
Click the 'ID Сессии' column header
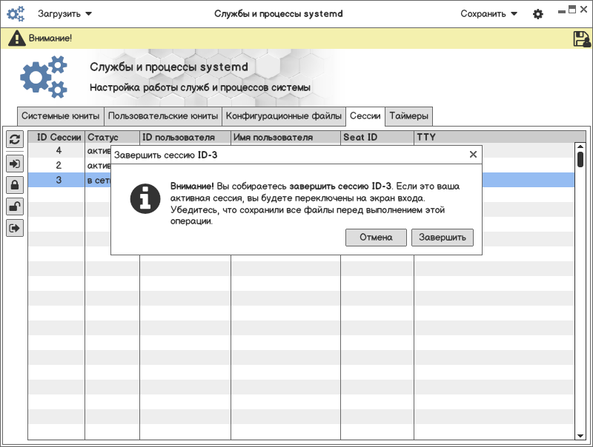click(x=59, y=137)
